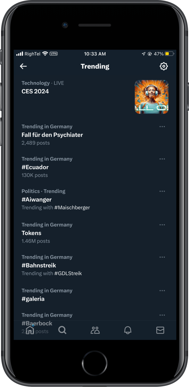Open the Communities people icon

pyautogui.click(x=95, y=330)
